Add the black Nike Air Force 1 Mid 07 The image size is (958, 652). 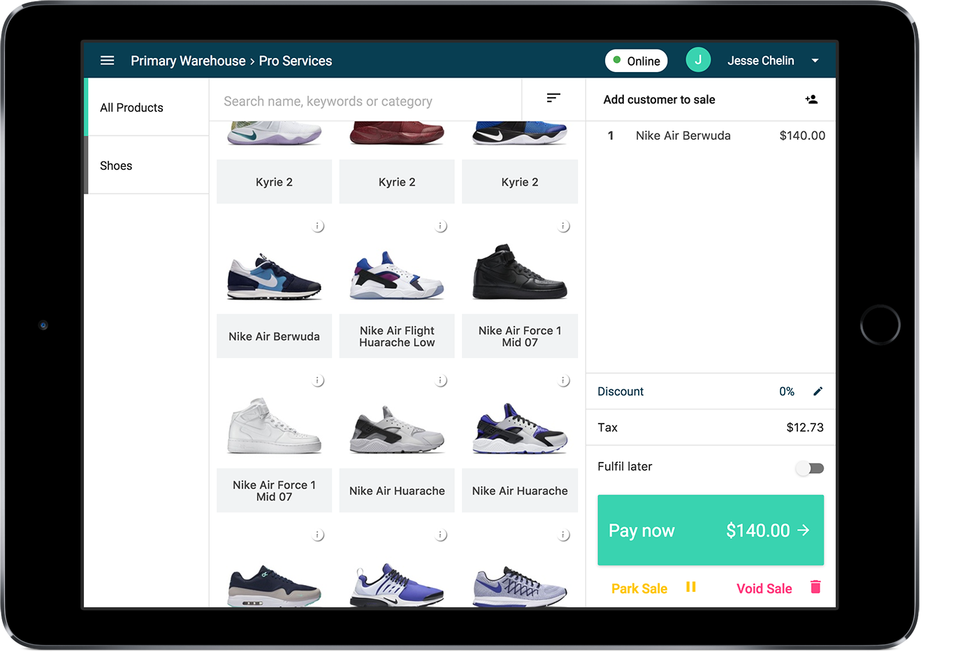point(520,288)
